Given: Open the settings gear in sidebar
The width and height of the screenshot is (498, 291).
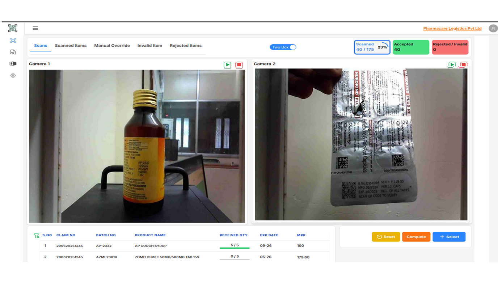Looking at the screenshot, I should point(13,76).
